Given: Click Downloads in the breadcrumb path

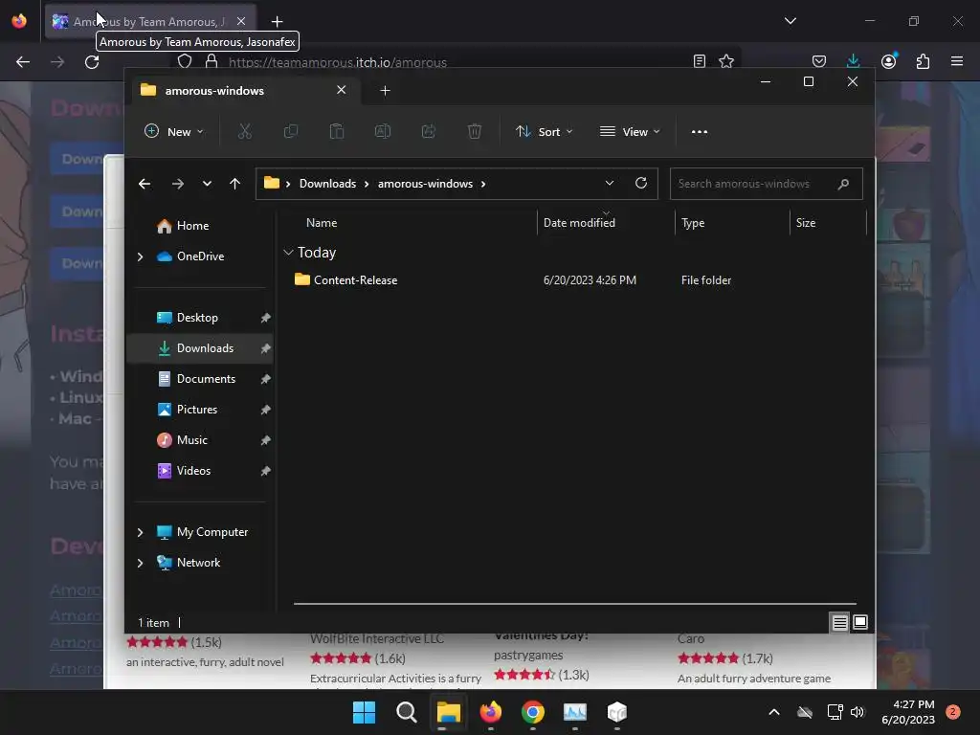Looking at the screenshot, I should 327,184.
